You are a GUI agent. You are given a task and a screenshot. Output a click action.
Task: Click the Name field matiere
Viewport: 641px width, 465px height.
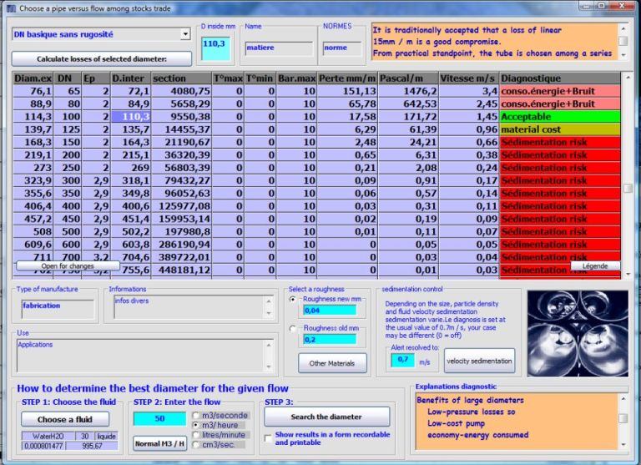(x=279, y=48)
